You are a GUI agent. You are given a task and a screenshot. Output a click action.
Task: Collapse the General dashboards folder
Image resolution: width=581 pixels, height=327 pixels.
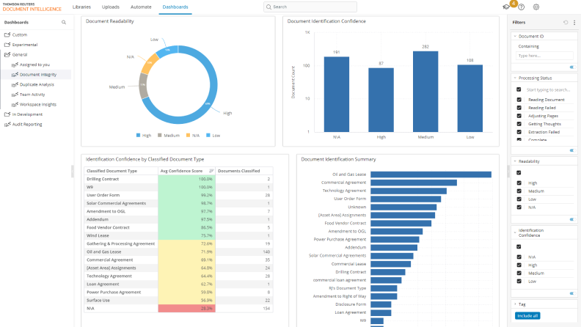pyautogui.click(x=7, y=54)
